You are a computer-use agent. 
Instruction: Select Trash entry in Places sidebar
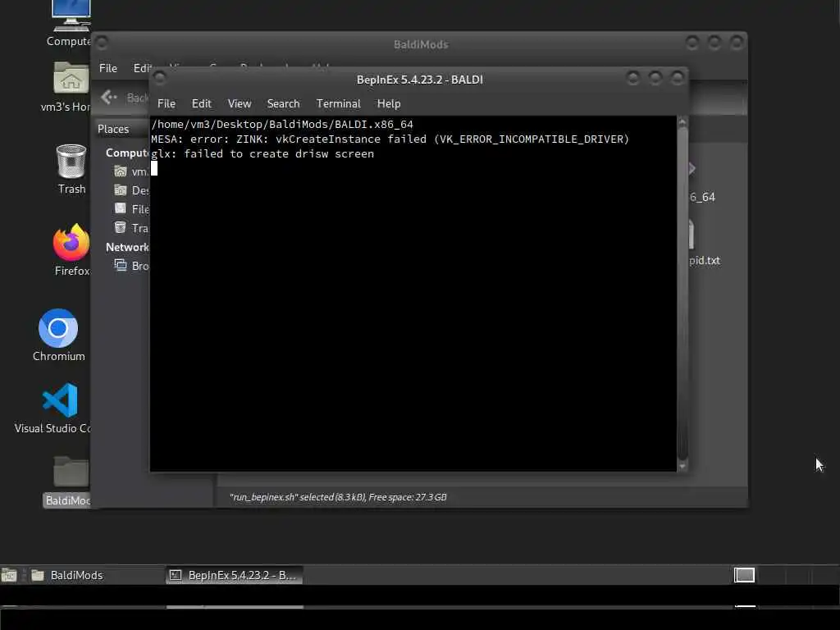coord(131,228)
